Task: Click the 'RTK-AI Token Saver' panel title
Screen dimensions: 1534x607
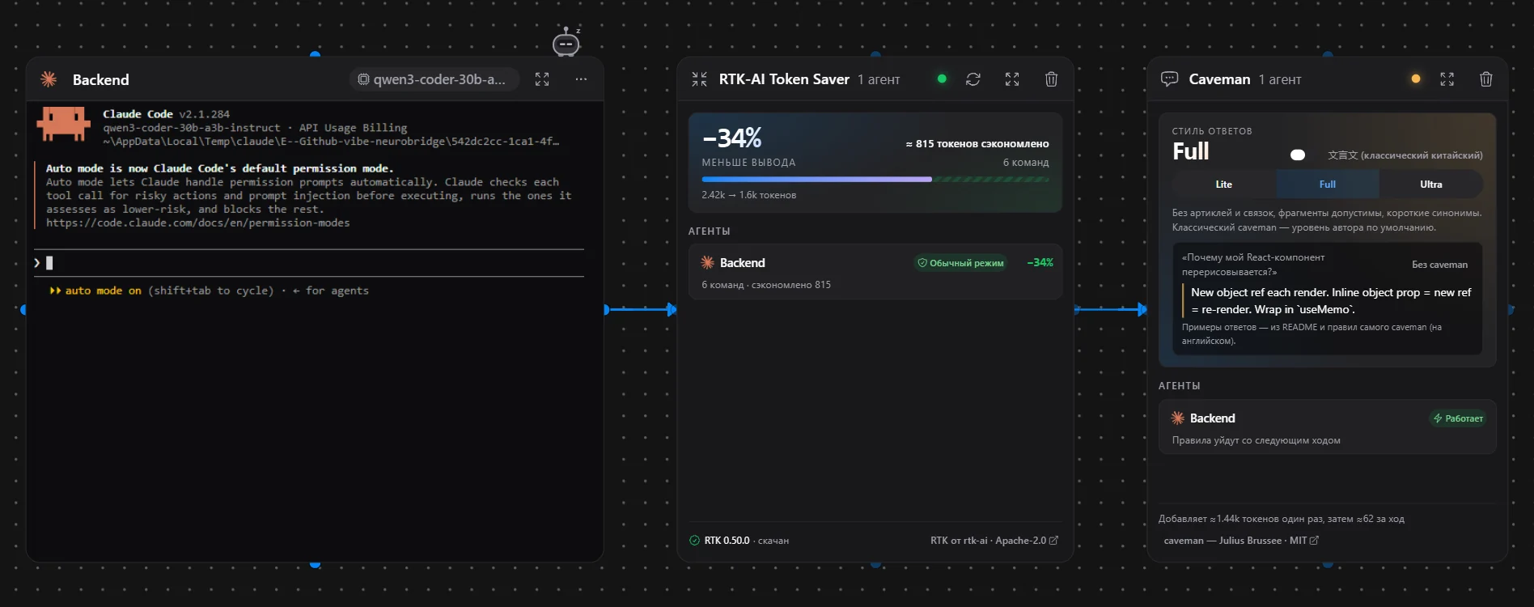Action: pyautogui.click(x=784, y=79)
